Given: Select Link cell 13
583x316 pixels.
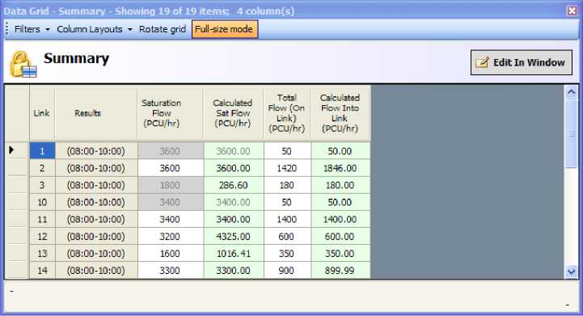Looking at the screenshot, I should (x=42, y=254).
